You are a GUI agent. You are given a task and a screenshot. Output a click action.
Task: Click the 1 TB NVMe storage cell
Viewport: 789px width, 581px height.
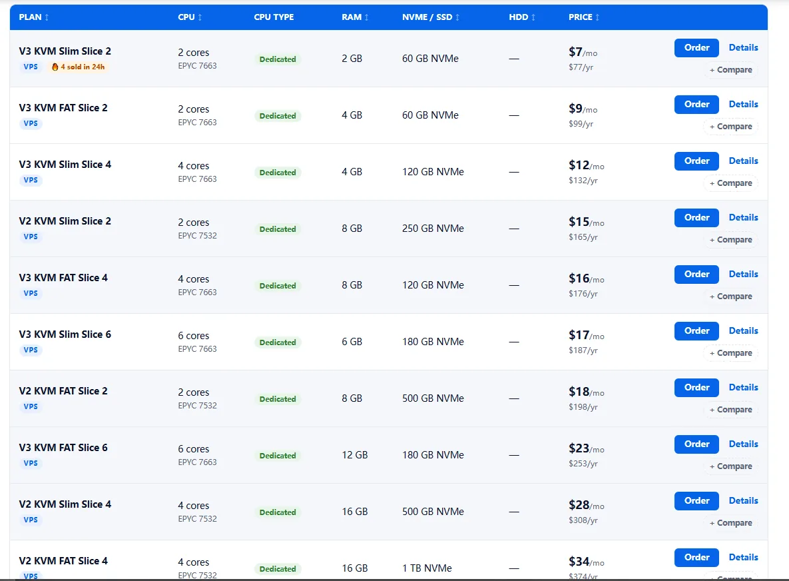click(427, 568)
